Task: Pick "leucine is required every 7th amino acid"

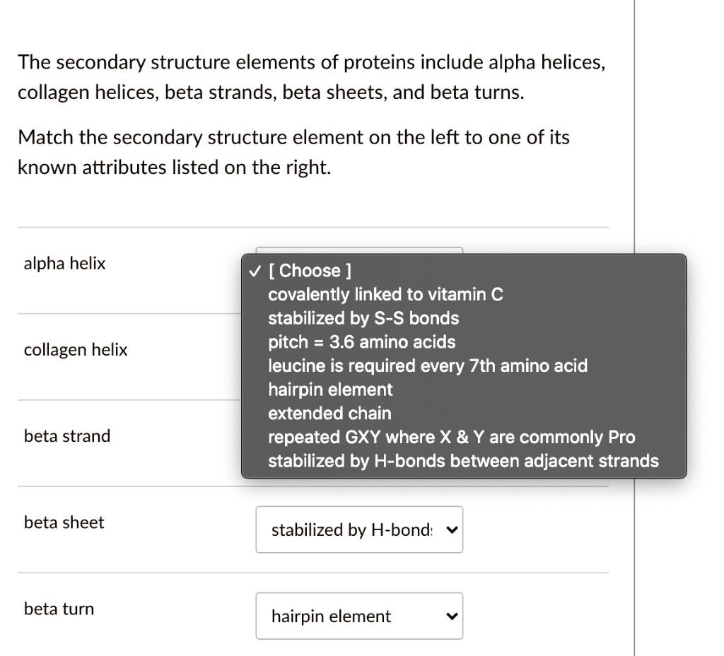Action: (x=427, y=366)
